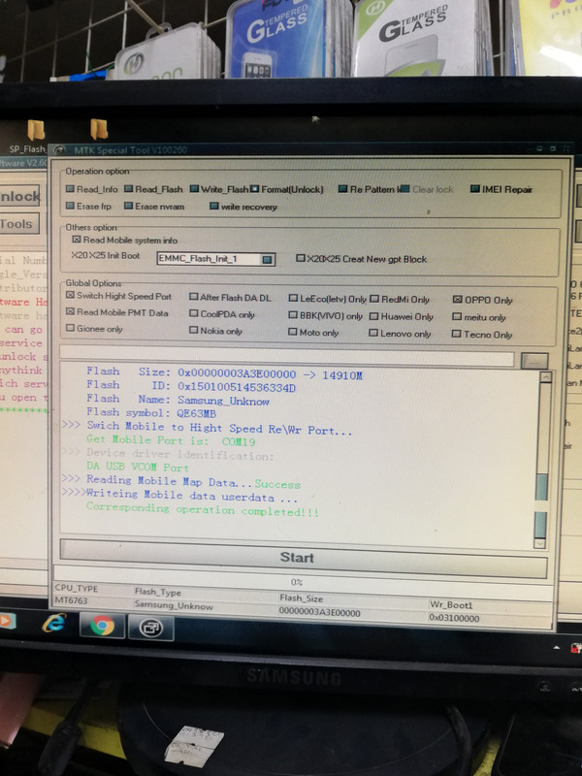Show hidden system tray icons arrow
Image resolution: width=582 pixels, height=776 pixels.
[557, 648]
